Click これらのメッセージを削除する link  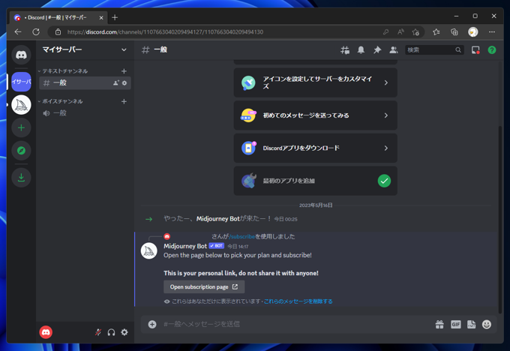coord(298,301)
